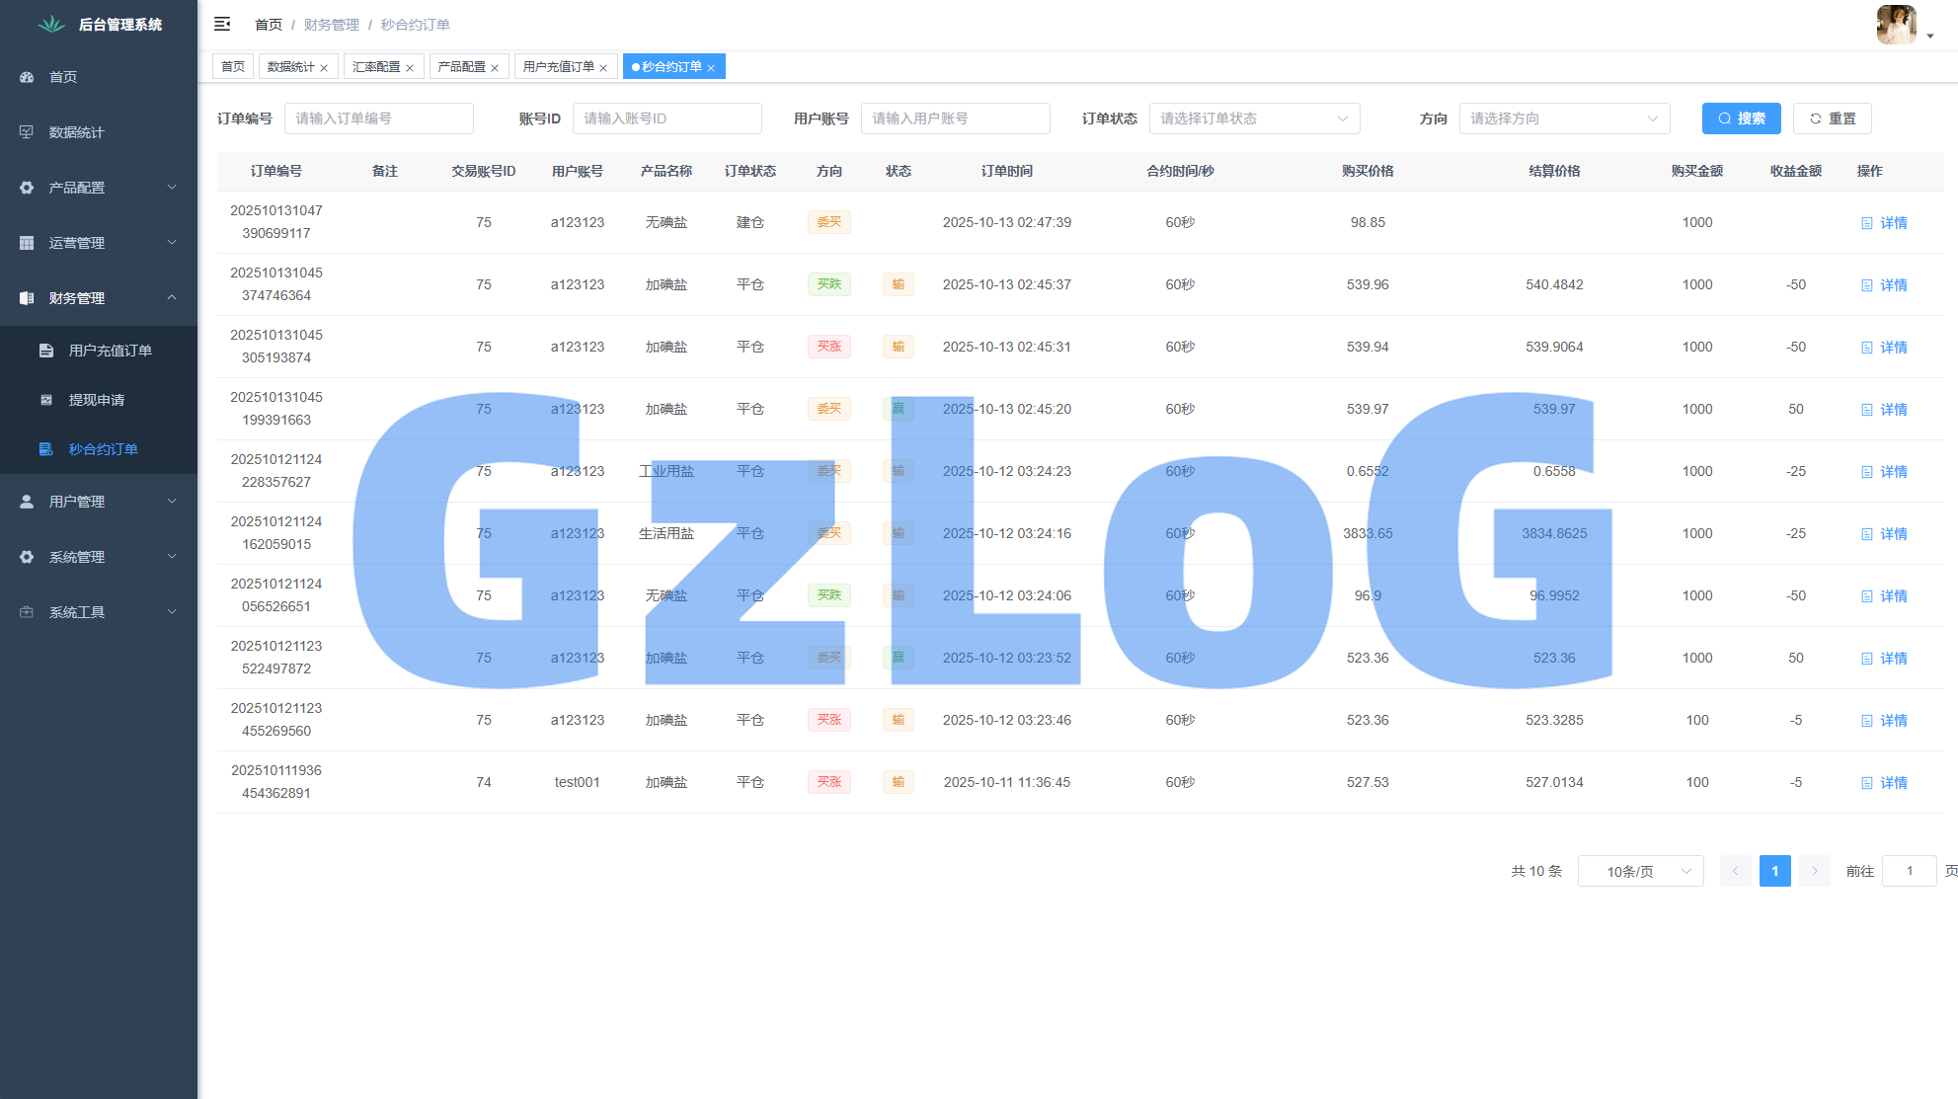Open the 方向 dropdown selector
The width and height of the screenshot is (1958, 1099).
pos(1564,118)
